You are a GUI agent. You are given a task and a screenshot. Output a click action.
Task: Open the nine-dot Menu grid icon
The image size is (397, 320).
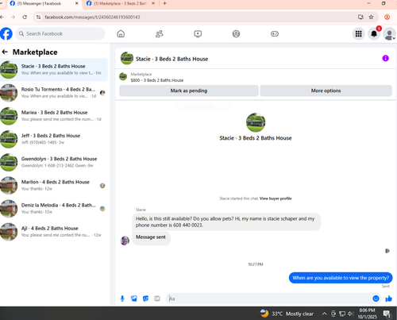pos(358,33)
